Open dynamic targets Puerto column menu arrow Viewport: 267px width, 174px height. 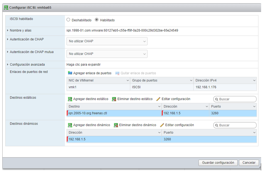(x=254, y=132)
